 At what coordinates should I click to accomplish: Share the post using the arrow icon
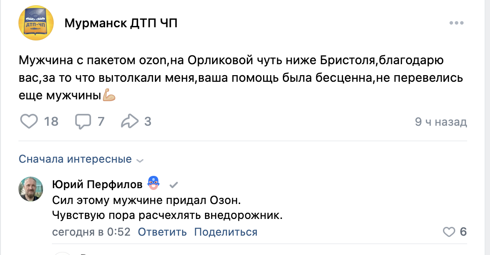[x=130, y=121]
